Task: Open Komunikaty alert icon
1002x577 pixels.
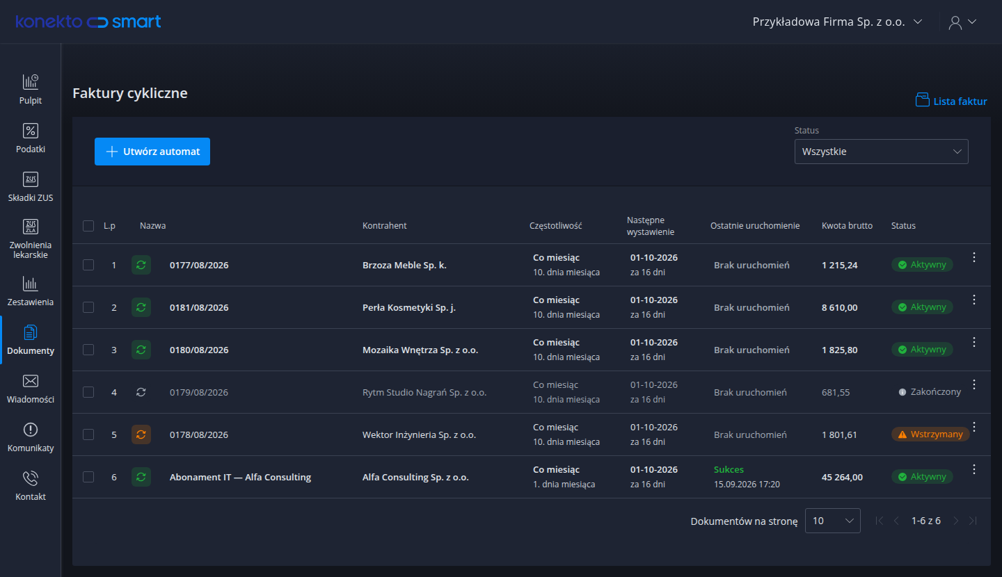Action: point(31,430)
